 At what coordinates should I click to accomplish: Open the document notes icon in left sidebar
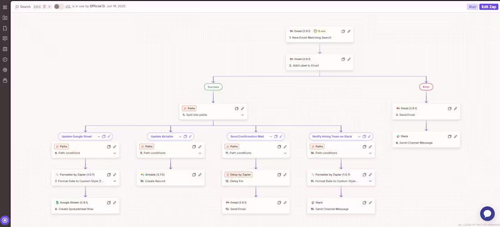tap(5, 28)
